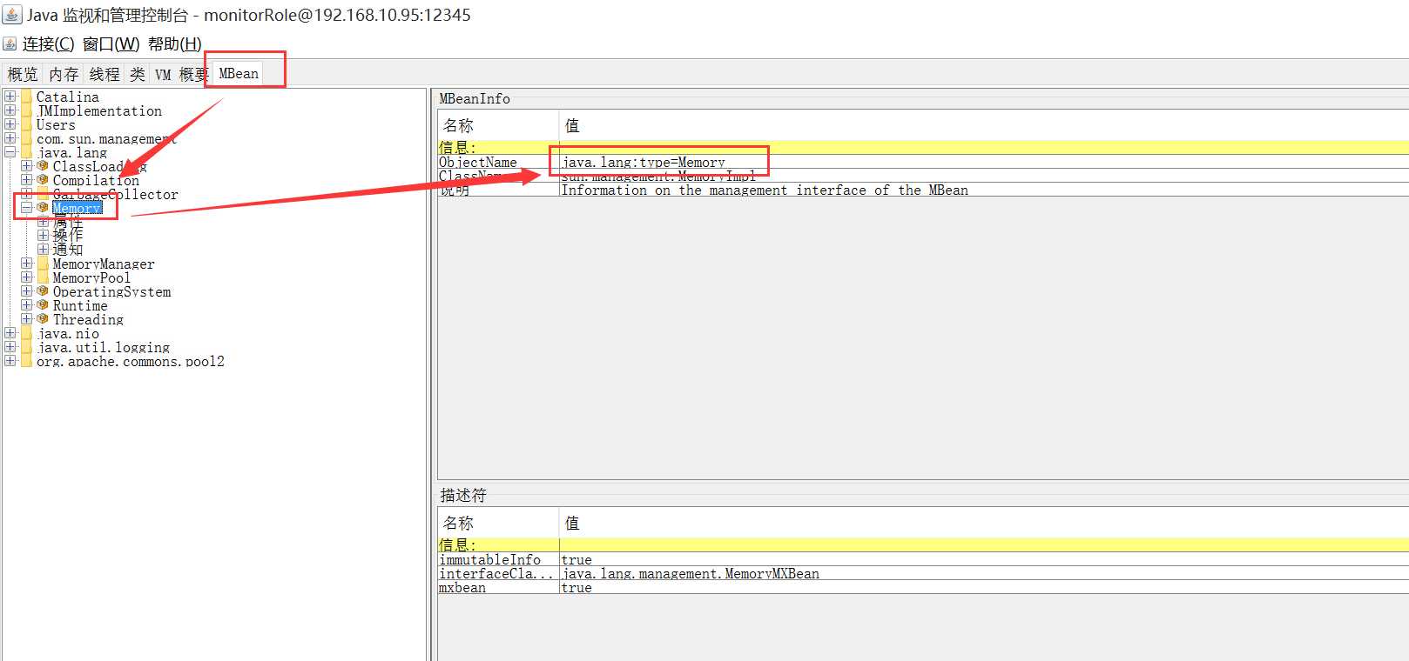Click the GarbageCollector folder icon
The height and width of the screenshot is (661, 1409).
click(43, 194)
